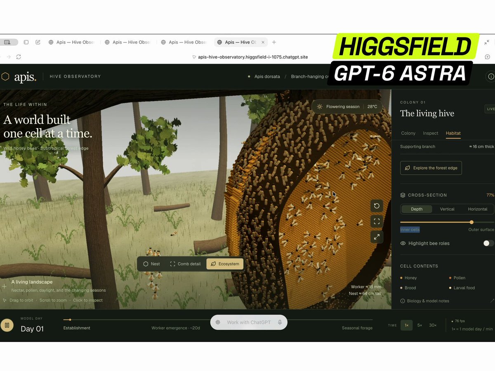Select the Ecosystem view

click(225, 264)
